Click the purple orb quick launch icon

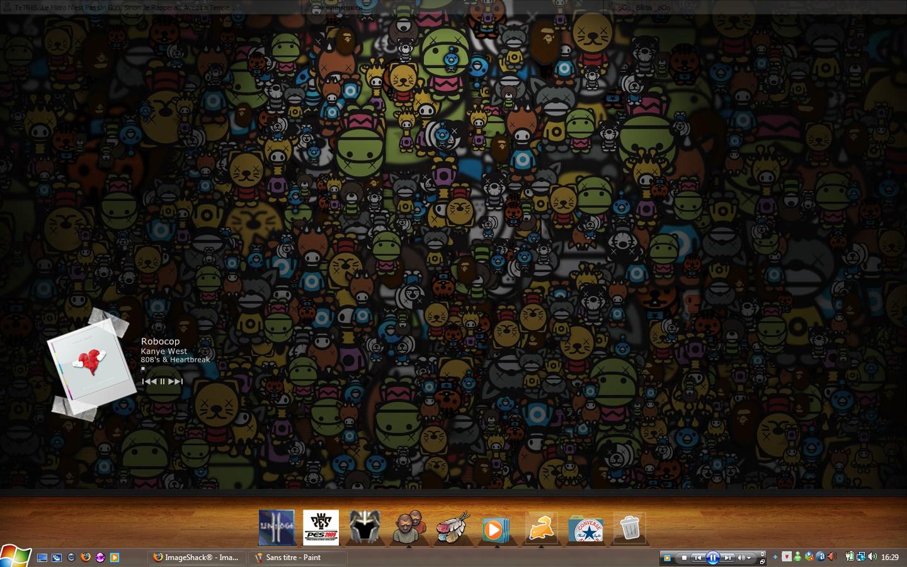pos(100,558)
